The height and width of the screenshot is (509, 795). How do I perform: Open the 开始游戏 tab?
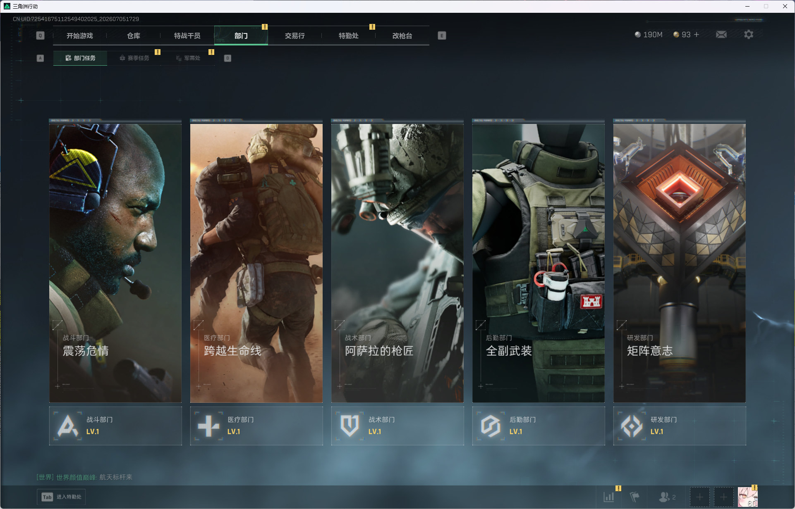pyautogui.click(x=80, y=36)
